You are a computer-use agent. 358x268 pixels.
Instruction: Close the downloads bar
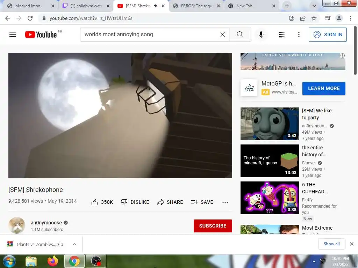click(352, 244)
